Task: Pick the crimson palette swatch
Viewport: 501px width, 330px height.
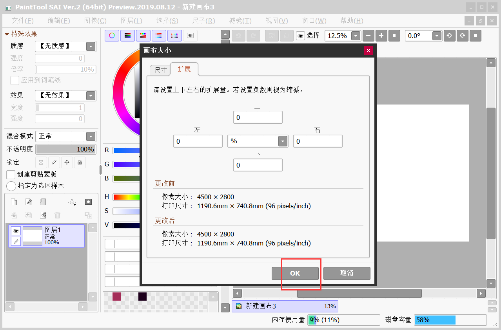Action: (x=116, y=296)
